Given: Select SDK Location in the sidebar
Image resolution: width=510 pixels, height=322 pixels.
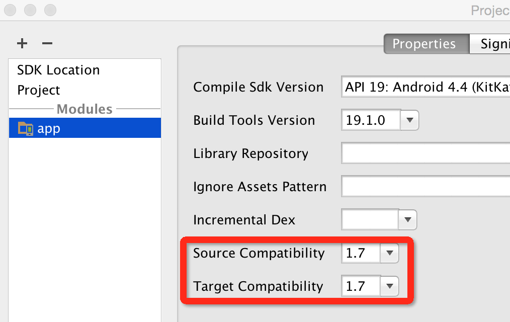Looking at the screenshot, I should point(58,70).
